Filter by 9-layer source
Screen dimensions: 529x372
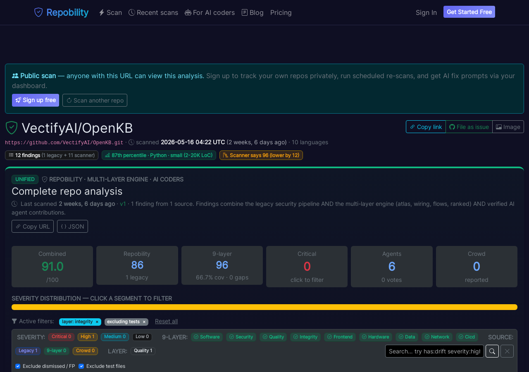tap(57, 351)
